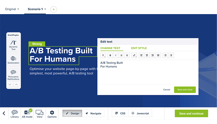Insert a numbered list
217x124 pixels.
coord(171,55)
